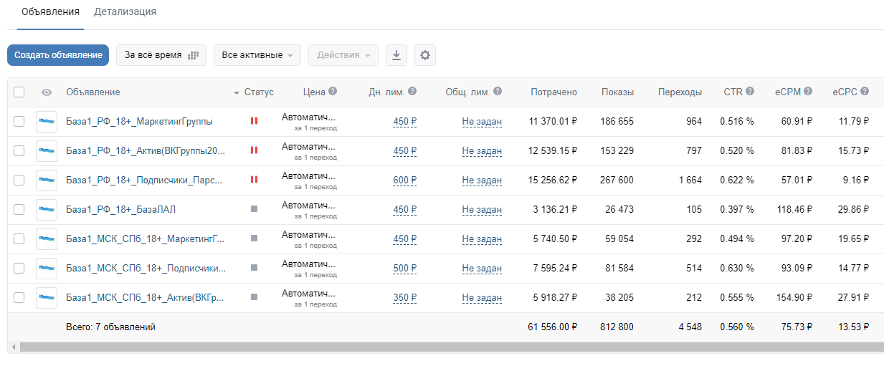Click the help icon beside eCPM header
This screenshot has width=884, height=371.
808,92
